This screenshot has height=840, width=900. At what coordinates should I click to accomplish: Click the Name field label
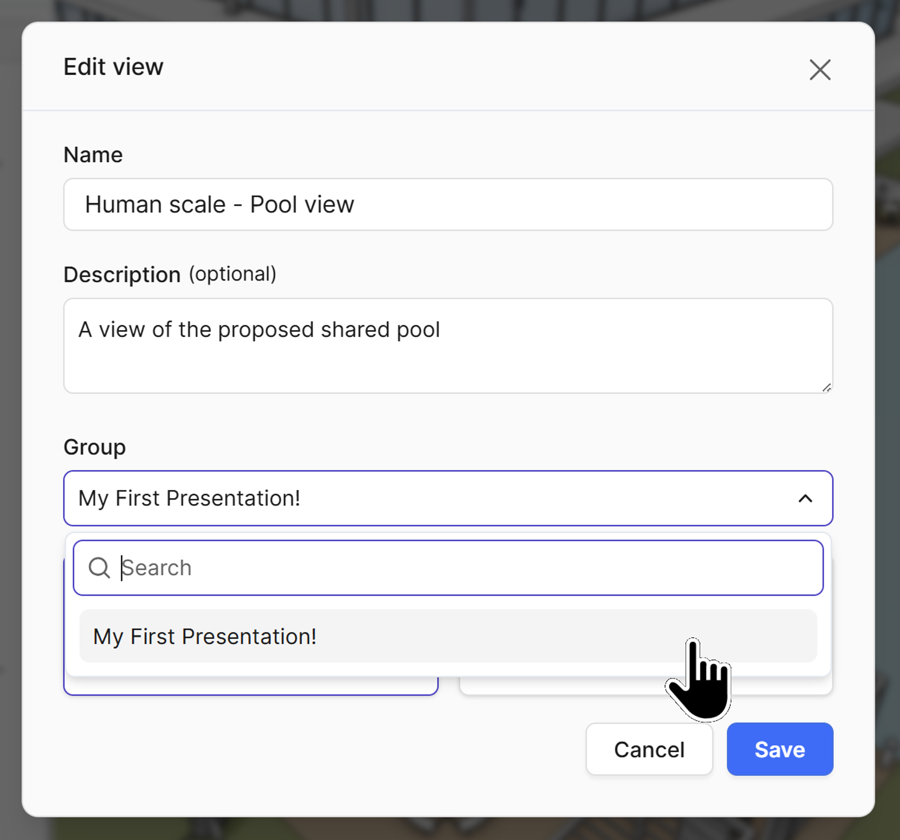click(93, 155)
